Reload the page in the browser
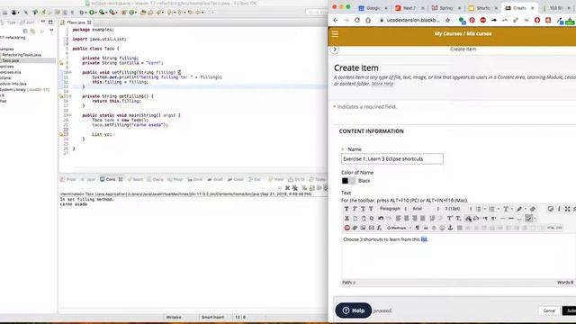Viewport: 576px width, 324px height. click(357, 20)
